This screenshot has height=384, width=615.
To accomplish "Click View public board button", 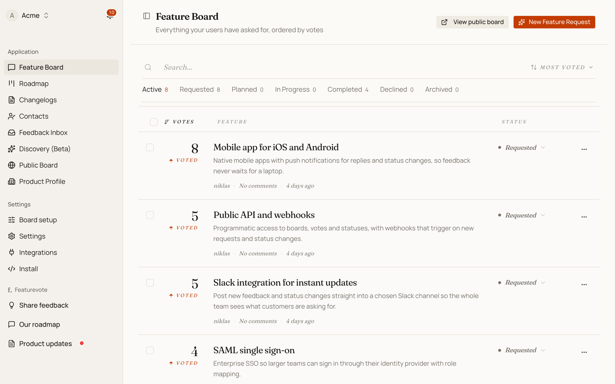I will coord(472,22).
